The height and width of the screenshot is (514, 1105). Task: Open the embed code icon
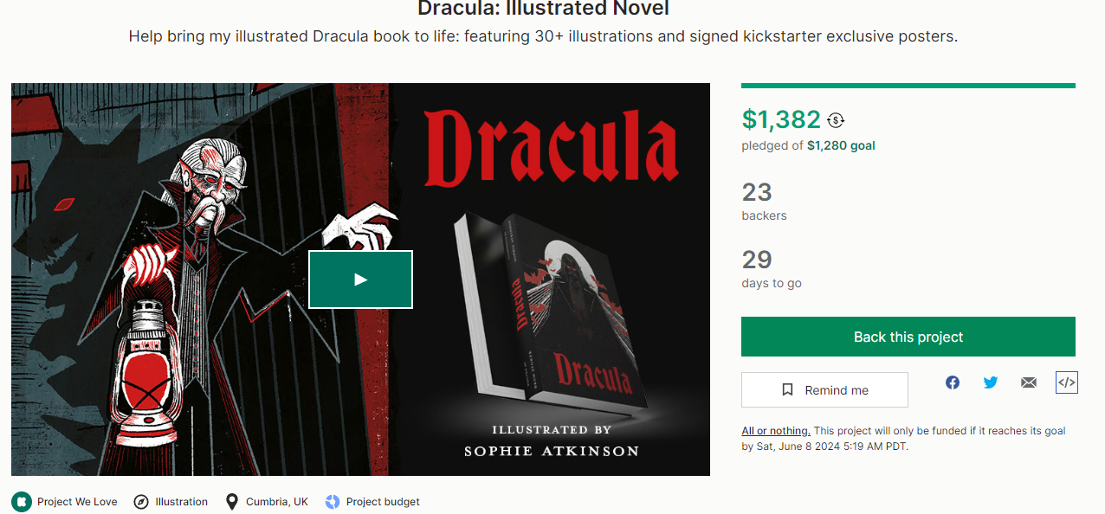pyautogui.click(x=1067, y=382)
